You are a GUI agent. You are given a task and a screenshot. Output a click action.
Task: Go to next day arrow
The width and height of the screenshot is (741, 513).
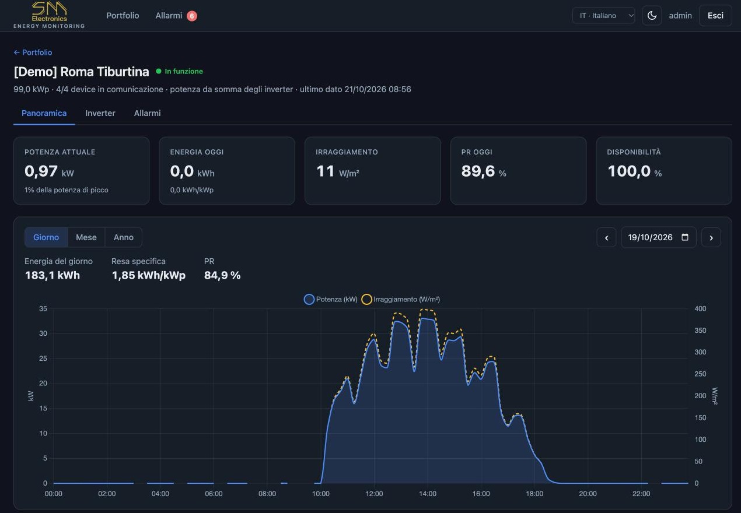[x=711, y=237]
